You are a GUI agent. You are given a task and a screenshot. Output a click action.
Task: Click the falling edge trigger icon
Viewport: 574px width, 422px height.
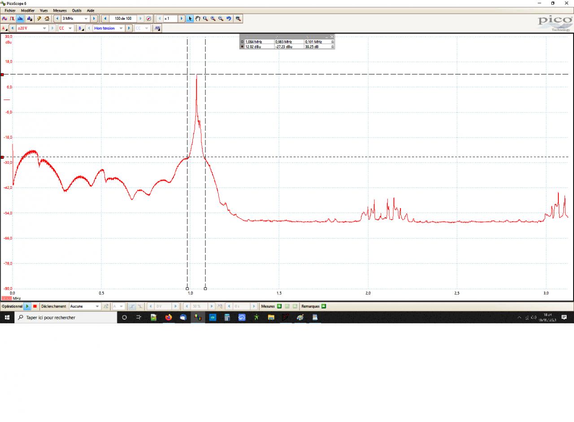[x=140, y=306]
